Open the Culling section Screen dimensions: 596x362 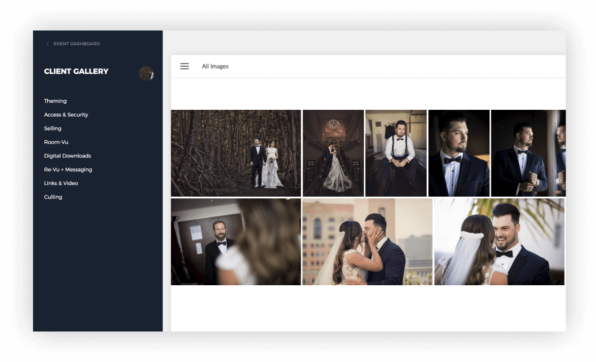click(x=53, y=197)
